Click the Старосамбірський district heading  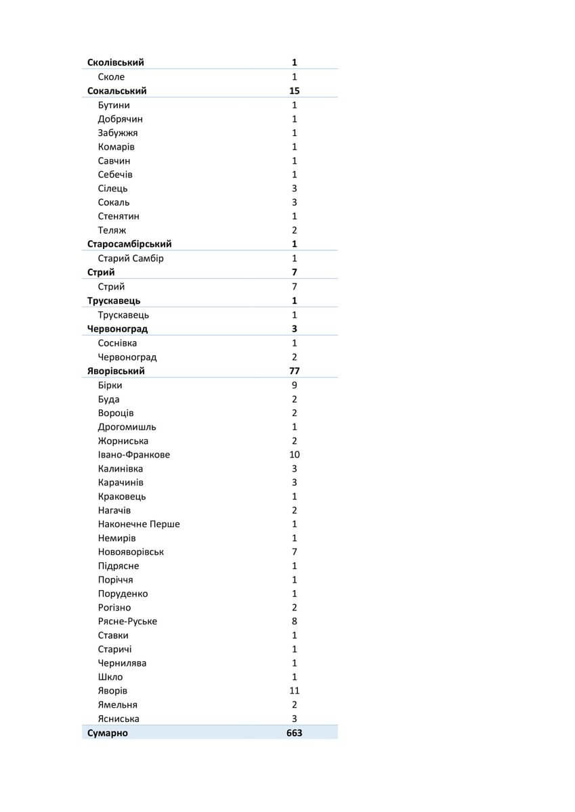[129, 244]
